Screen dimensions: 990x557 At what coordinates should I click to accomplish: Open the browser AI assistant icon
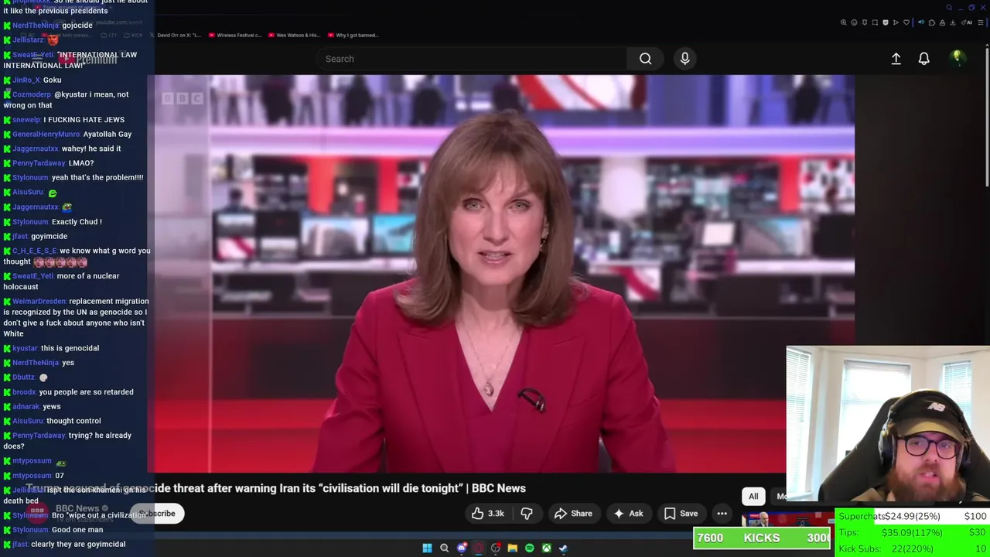tap(967, 22)
